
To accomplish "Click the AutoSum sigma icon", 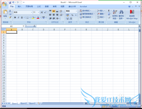I will click(x=109, y=11).
